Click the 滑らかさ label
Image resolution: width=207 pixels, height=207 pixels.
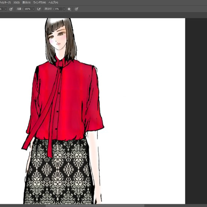pyautogui.click(x=48, y=9)
